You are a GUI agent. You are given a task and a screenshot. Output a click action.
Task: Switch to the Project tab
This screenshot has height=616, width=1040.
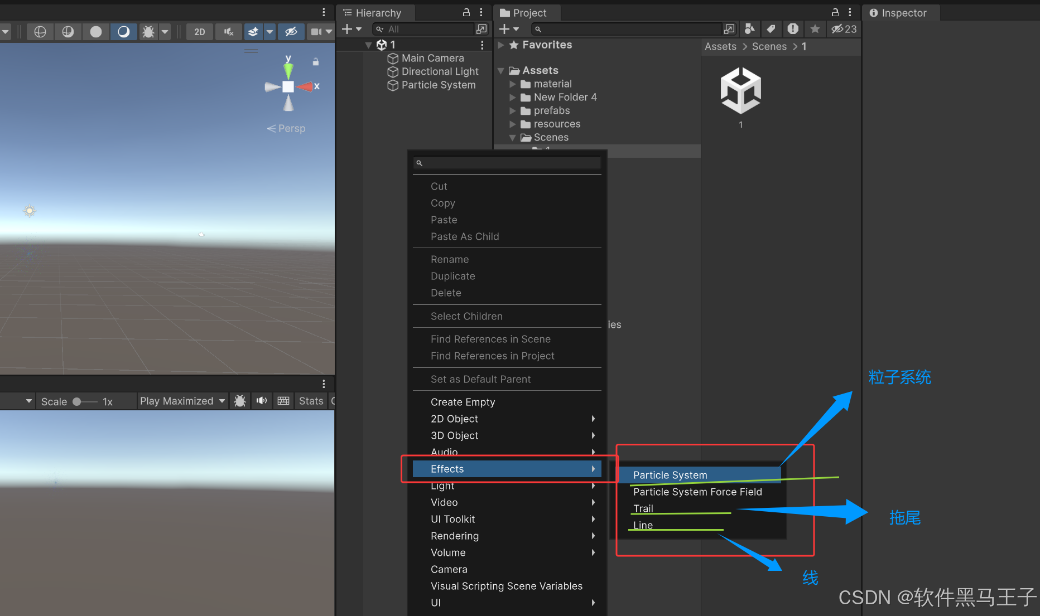tap(525, 12)
